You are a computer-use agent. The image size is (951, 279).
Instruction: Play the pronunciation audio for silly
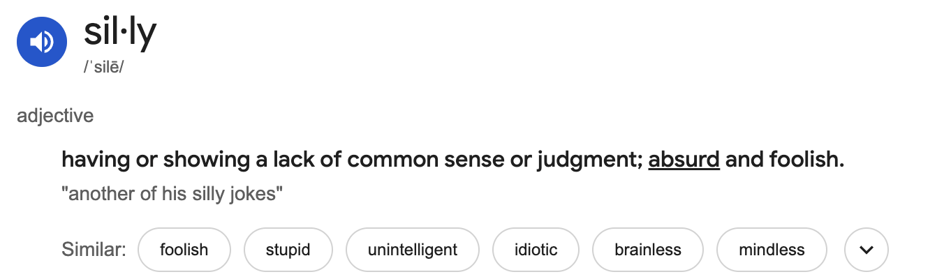pyautogui.click(x=42, y=42)
